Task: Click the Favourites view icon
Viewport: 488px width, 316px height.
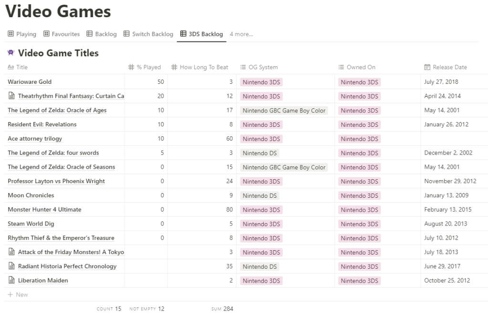Action: pos(46,34)
